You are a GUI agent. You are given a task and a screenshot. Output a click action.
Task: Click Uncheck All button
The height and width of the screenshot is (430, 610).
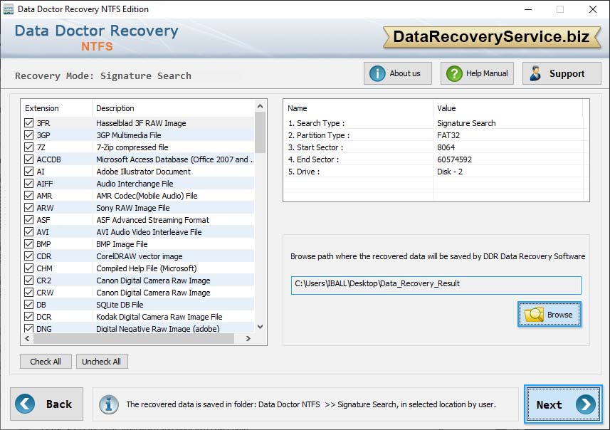click(x=102, y=362)
